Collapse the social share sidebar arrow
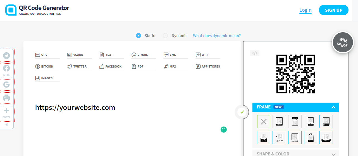 [6, 125]
